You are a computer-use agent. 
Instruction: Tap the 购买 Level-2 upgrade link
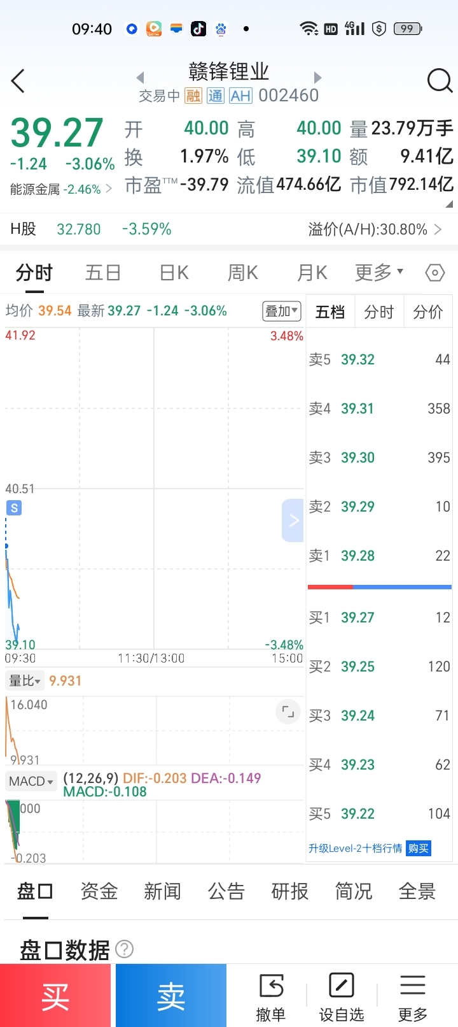click(x=419, y=848)
